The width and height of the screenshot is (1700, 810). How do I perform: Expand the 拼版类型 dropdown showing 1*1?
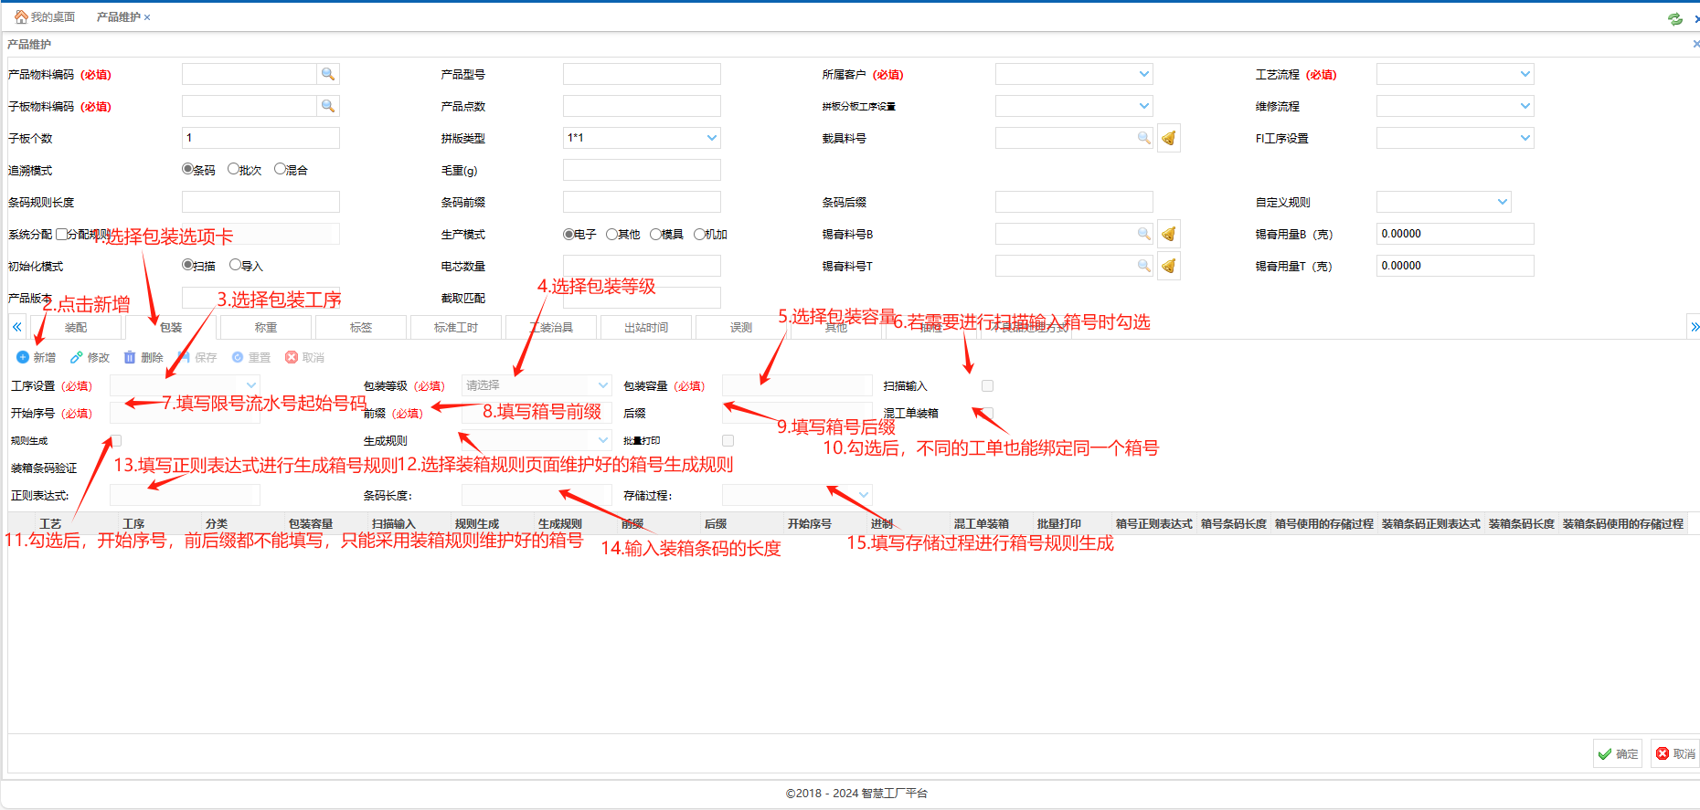(711, 138)
